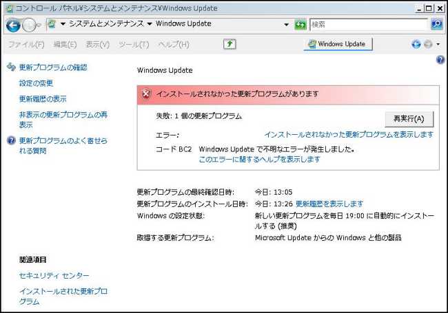Click the Windows Update breadcrumb text

[183, 23]
